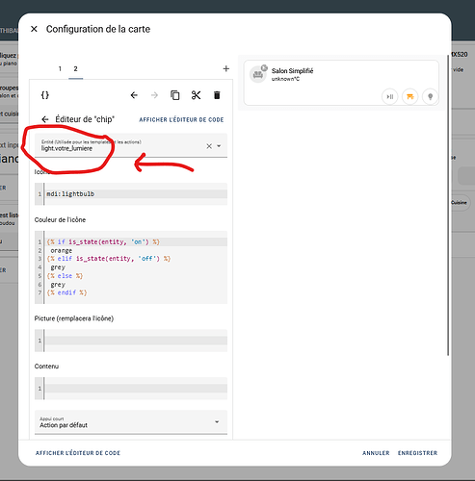475x481 pixels.
Task: Click the copy chip icon
Action: pyautogui.click(x=175, y=95)
